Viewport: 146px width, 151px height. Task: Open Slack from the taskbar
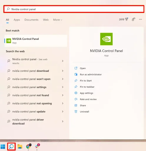pos(37,146)
